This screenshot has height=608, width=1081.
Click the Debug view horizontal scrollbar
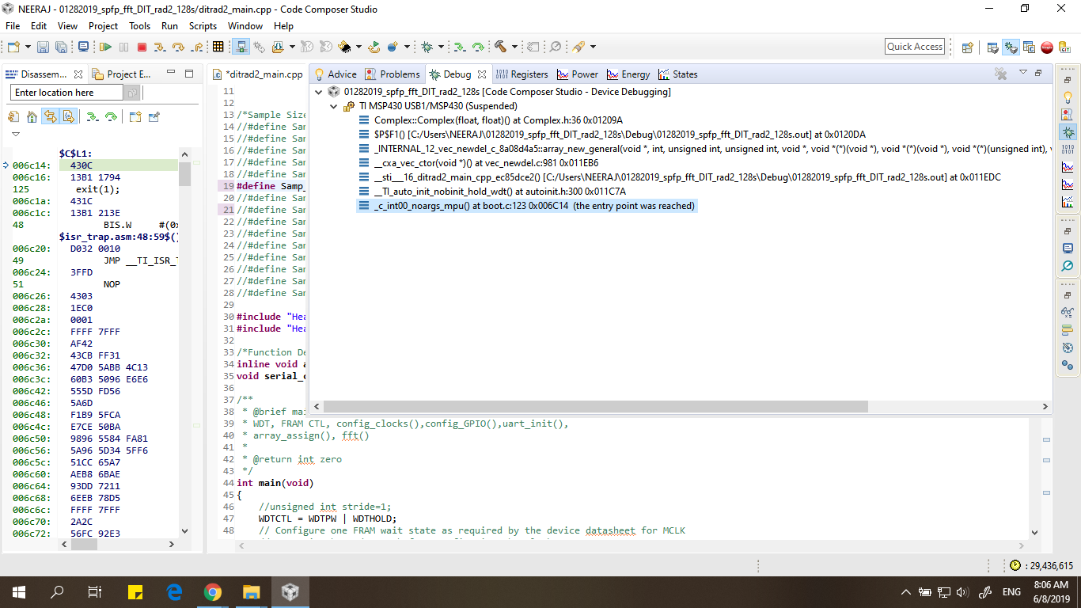tap(597, 406)
